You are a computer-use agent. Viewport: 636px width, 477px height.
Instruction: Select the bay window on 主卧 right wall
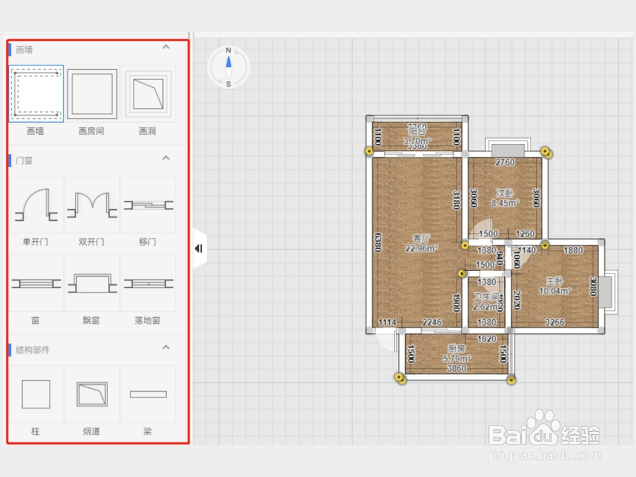608,292
